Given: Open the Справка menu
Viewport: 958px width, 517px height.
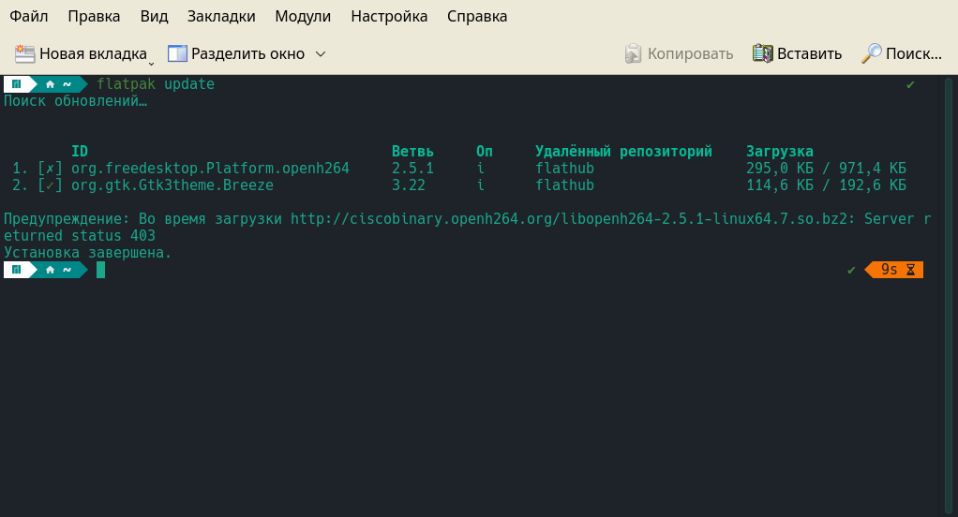Looking at the screenshot, I should [477, 16].
